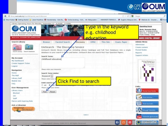Open the Keyword limiter dropdown
This screenshot has width=168, height=126.
[x=47, y=76]
